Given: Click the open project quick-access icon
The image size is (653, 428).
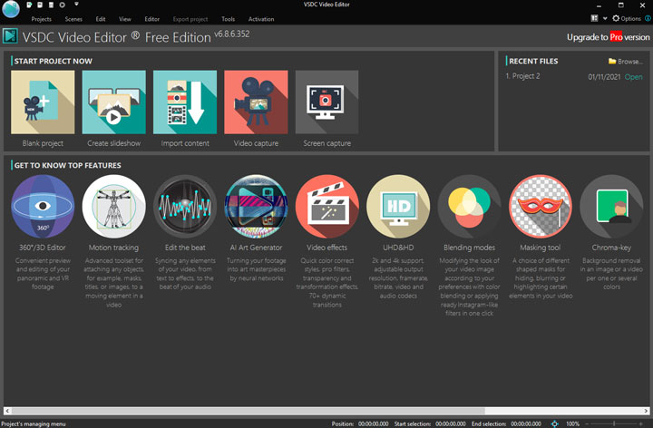Looking at the screenshot, I should pos(40,5).
